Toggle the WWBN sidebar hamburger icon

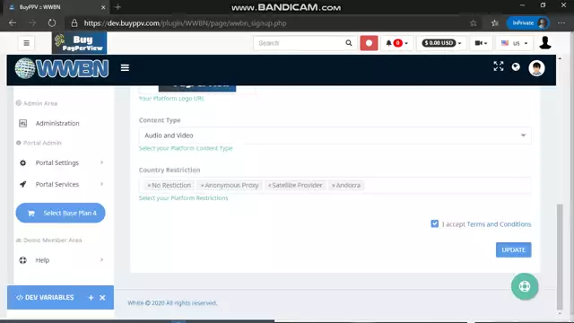(x=125, y=68)
